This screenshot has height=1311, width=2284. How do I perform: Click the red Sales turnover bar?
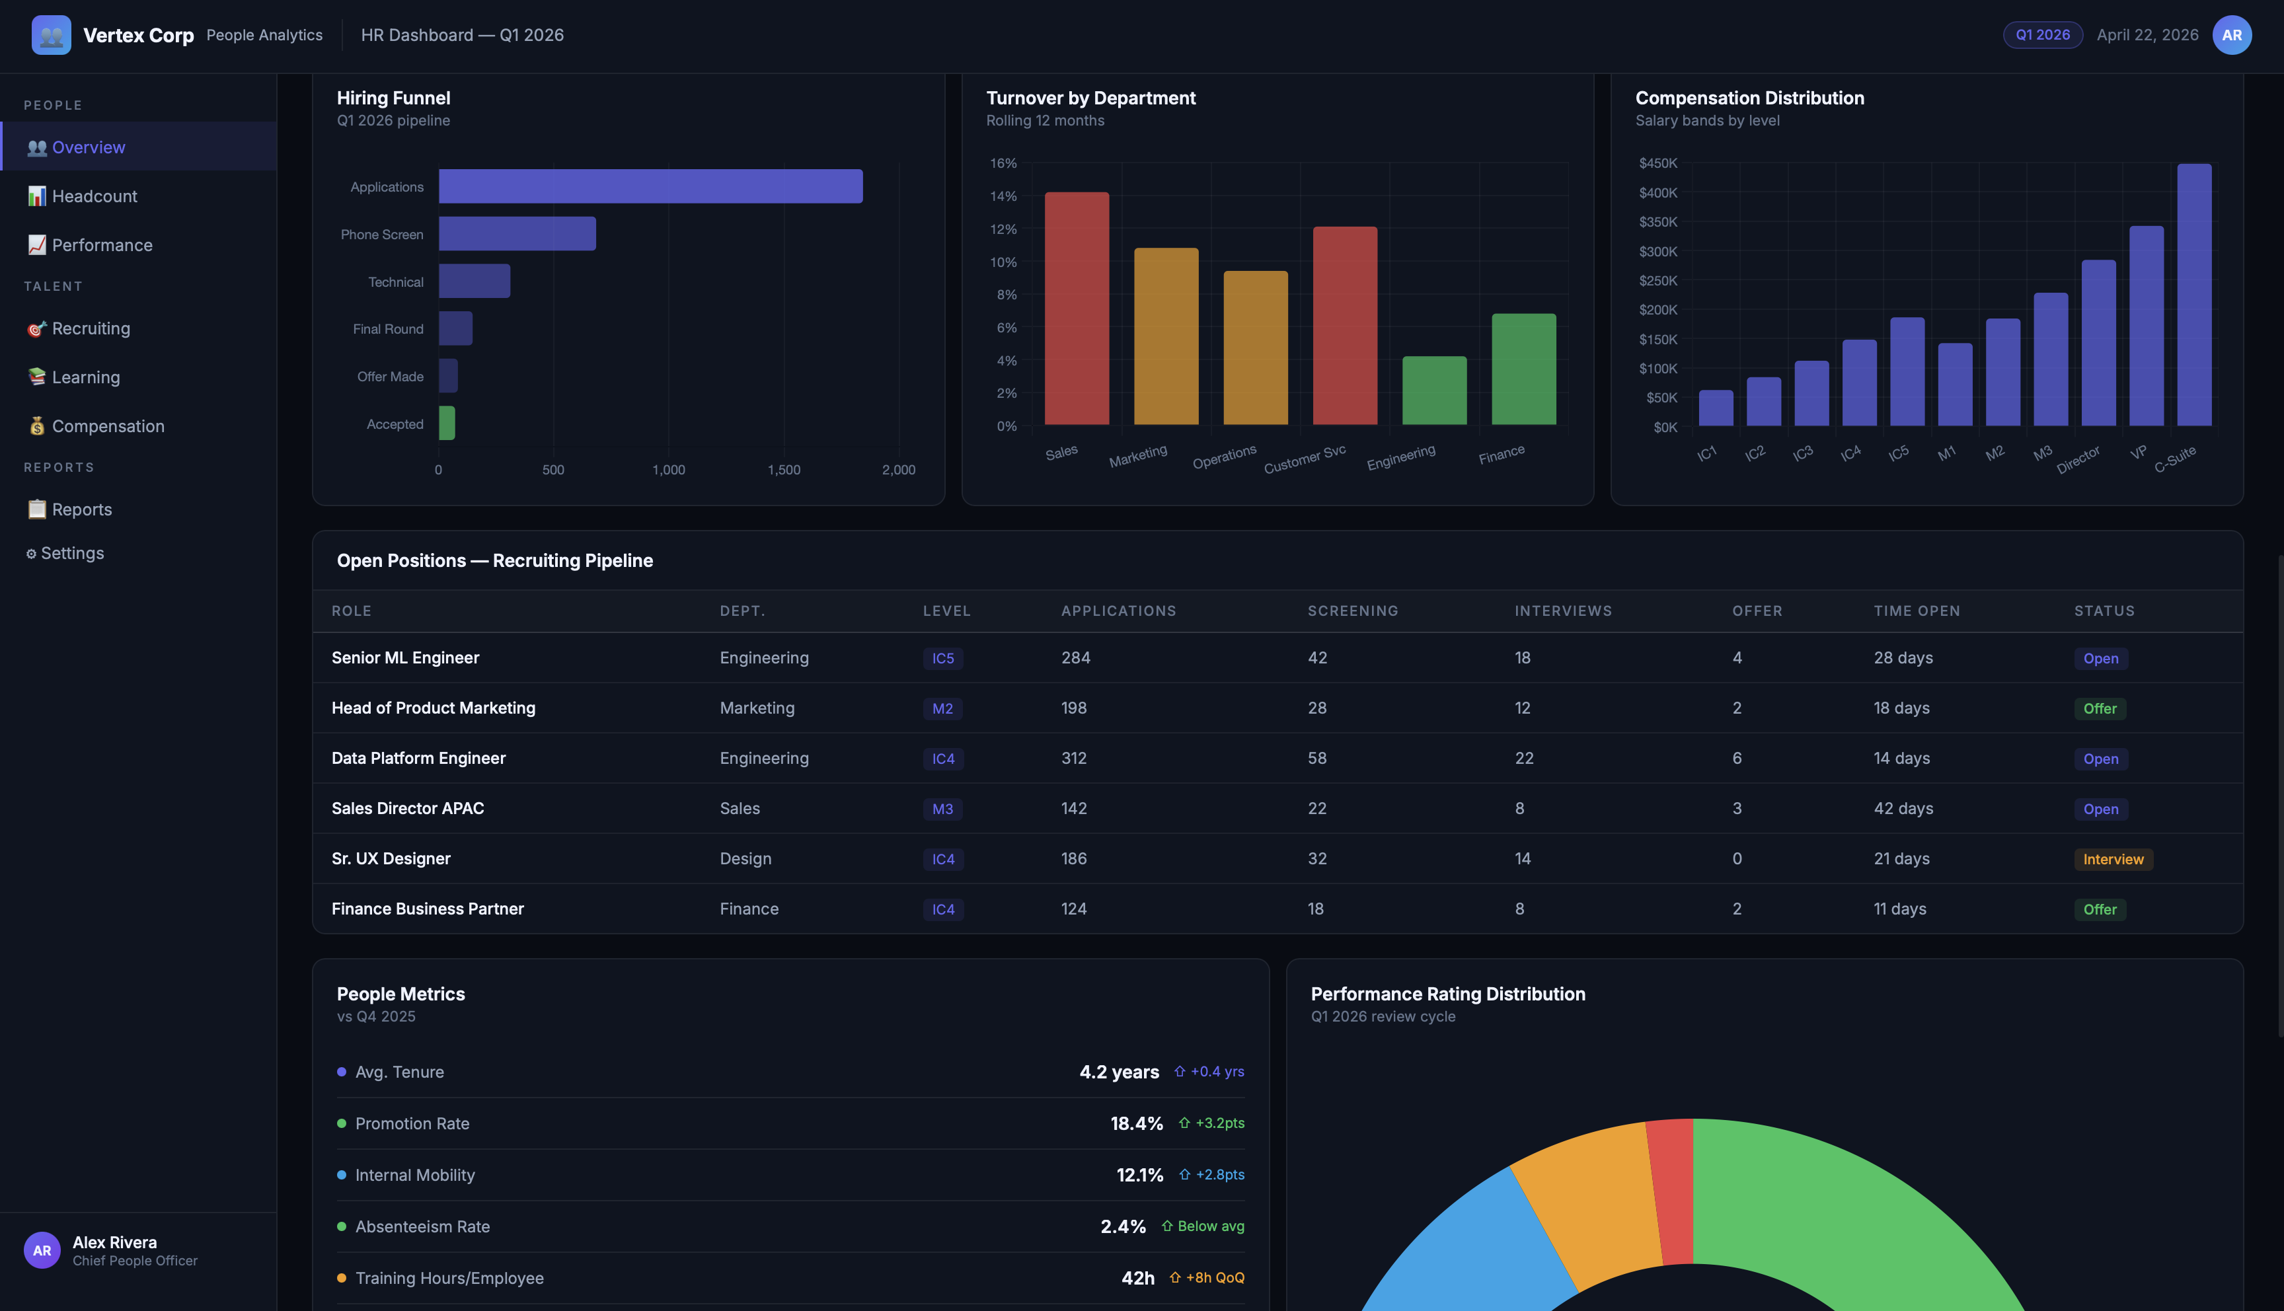coord(1077,308)
